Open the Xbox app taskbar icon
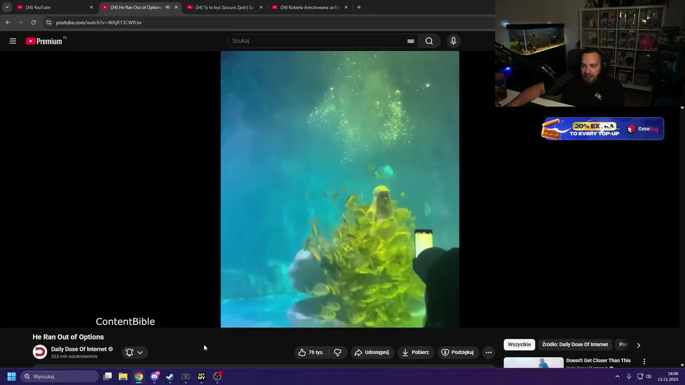 tap(186, 376)
